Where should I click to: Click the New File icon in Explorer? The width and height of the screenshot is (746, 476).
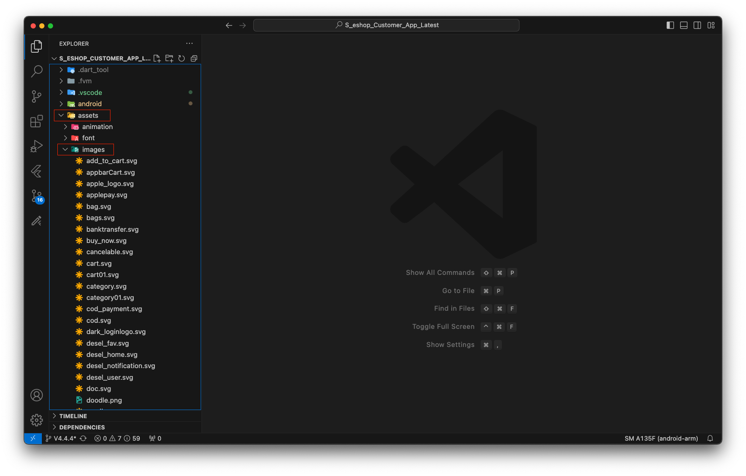157,58
